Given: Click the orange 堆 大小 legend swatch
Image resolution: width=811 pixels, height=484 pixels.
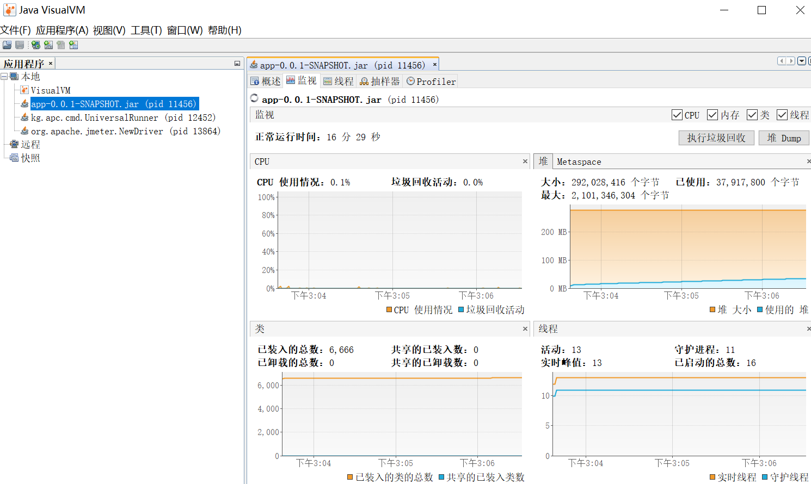Looking at the screenshot, I should pyautogui.click(x=712, y=310).
